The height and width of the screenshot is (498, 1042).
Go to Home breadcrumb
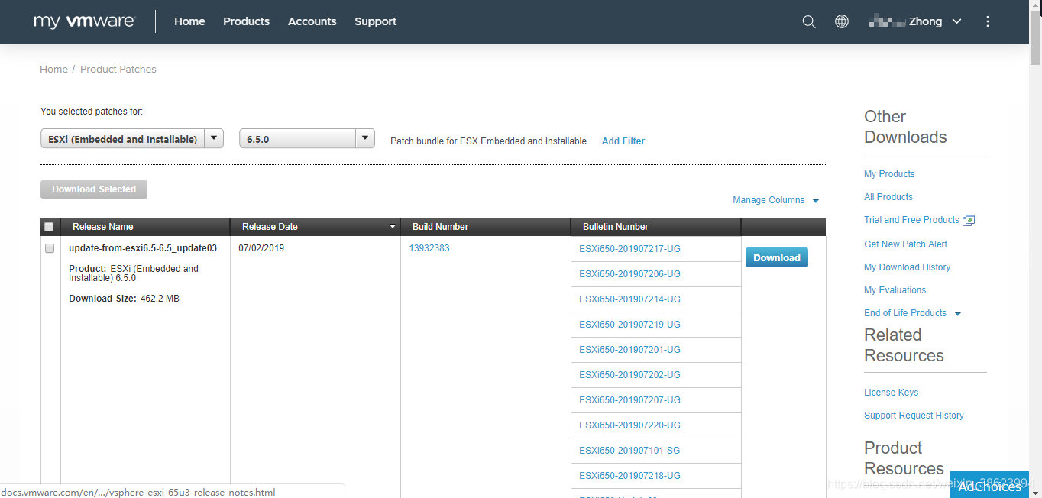click(53, 69)
